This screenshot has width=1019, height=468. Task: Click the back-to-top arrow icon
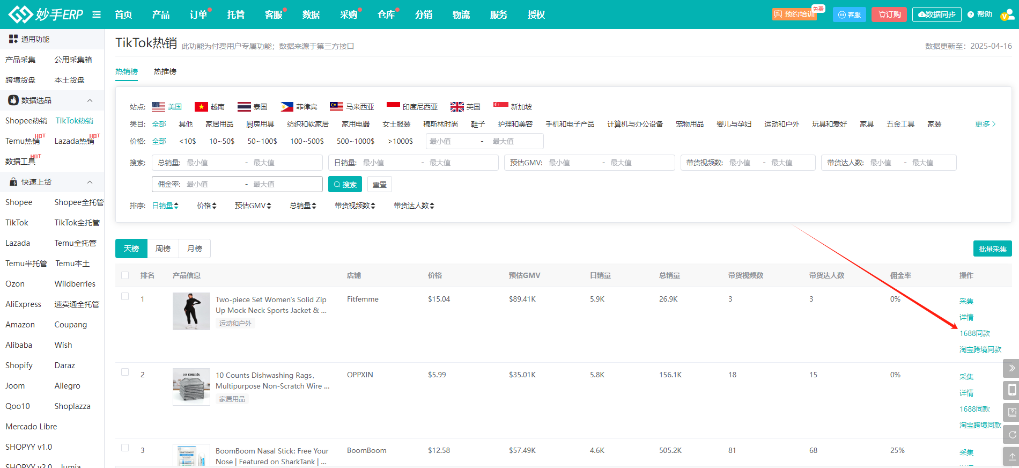click(1011, 456)
